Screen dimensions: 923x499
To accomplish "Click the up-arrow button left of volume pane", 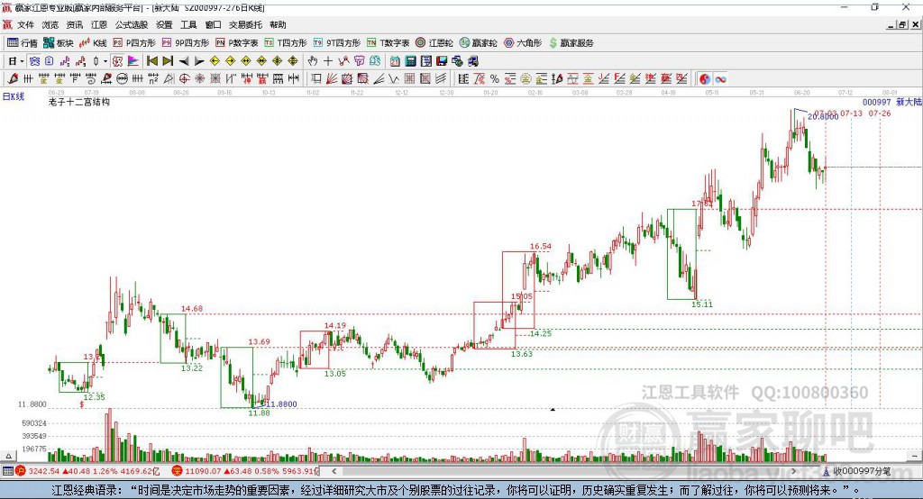I will (8, 456).
